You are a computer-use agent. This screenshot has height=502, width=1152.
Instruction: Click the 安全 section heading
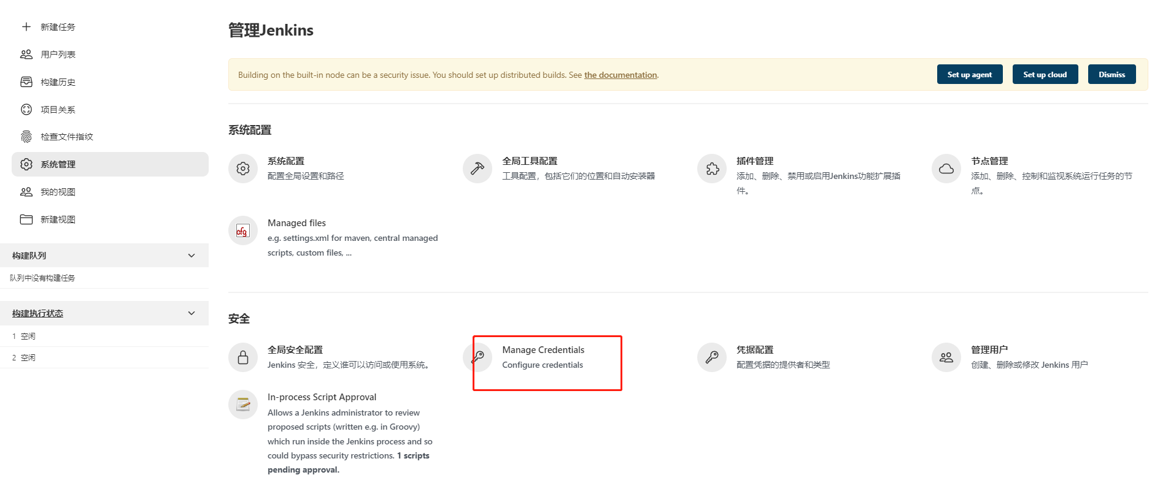click(x=239, y=319)
